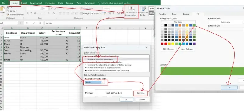
Task: Open the Conditional Formatting menu
Action: [x=131, y=11]
